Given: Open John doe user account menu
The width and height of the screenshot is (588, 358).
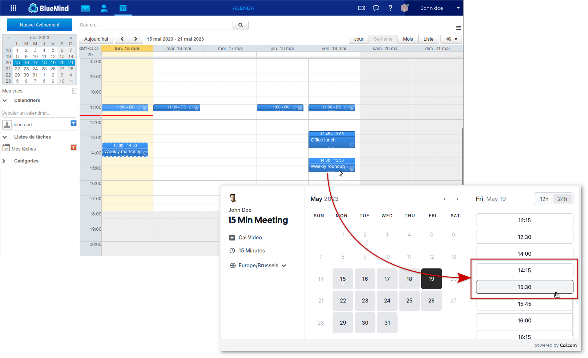Looking at the screenshot, I should tap(440, 8).
